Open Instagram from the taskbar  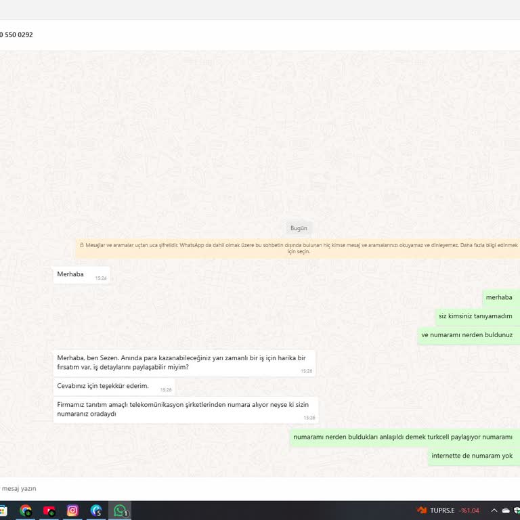(x=72, y=511)
